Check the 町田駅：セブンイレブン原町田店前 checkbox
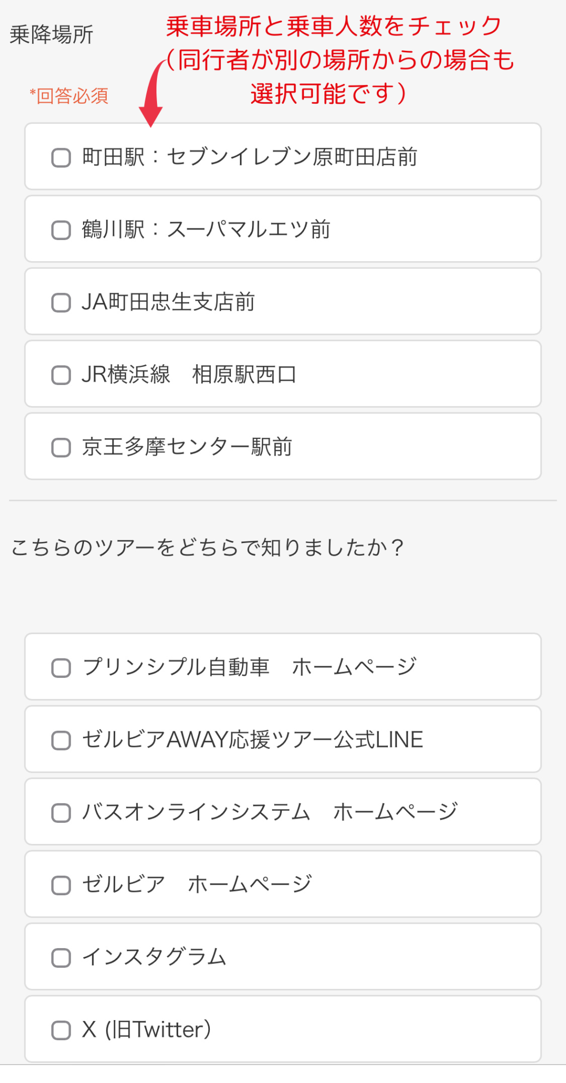The image size is (566, 1083). (61, 158)
